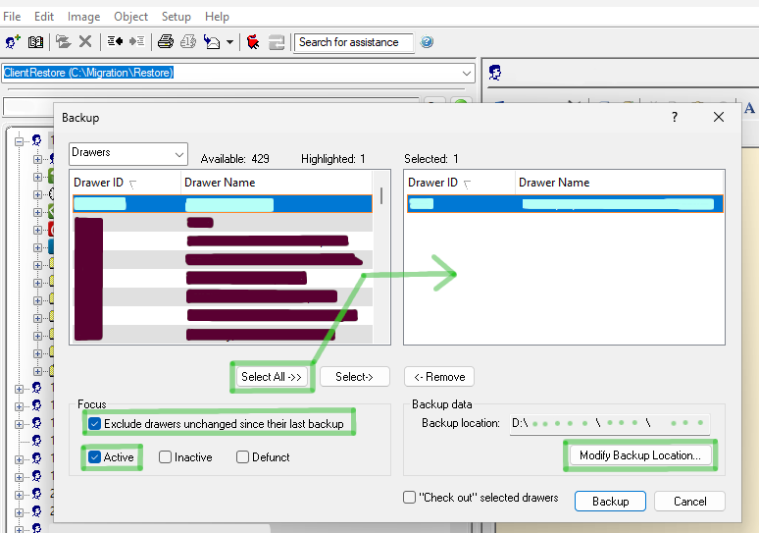The height and width of the screenshot is (533, 759).
Task: Click the open book toolbar icon
Action: pos(35,42)
